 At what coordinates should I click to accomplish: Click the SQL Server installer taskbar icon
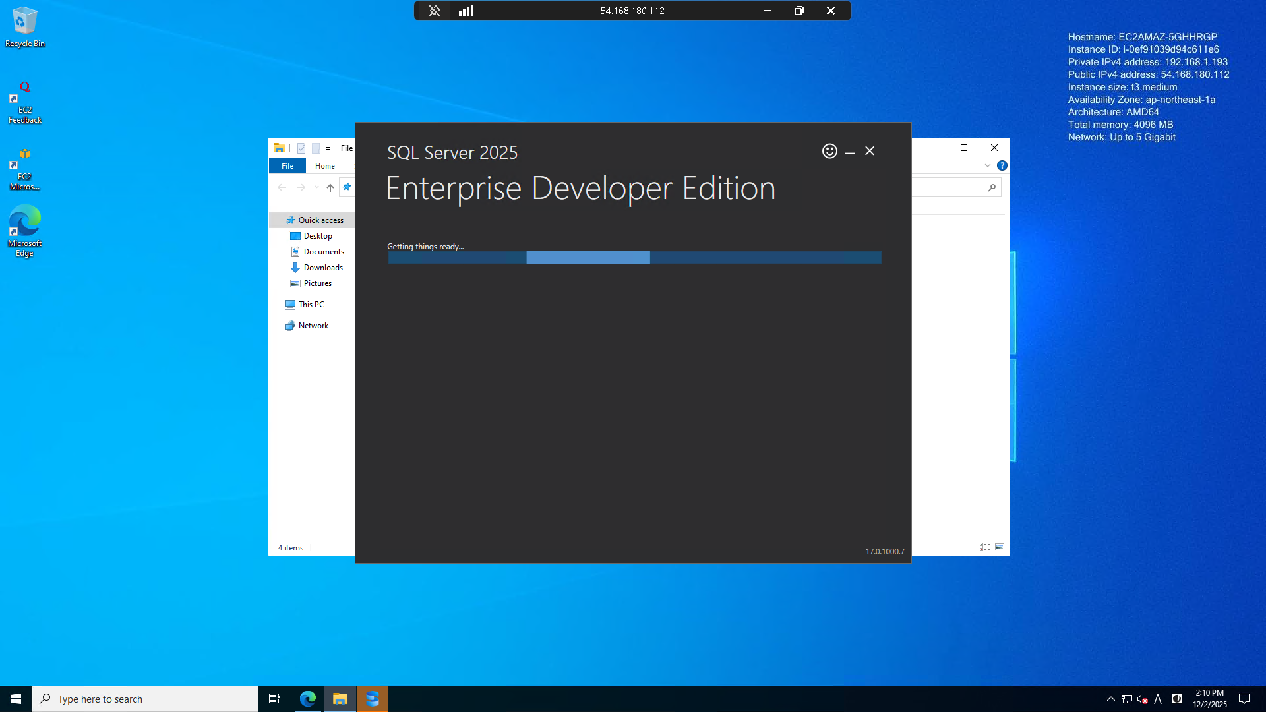[373, 699]
